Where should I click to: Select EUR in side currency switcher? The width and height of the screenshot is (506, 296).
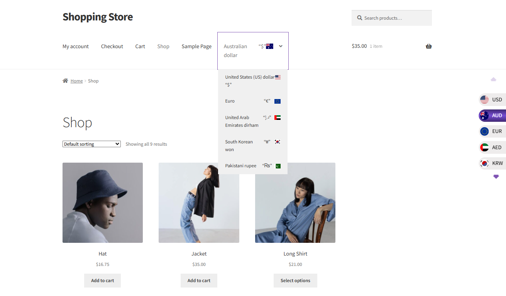coord(492,131)
